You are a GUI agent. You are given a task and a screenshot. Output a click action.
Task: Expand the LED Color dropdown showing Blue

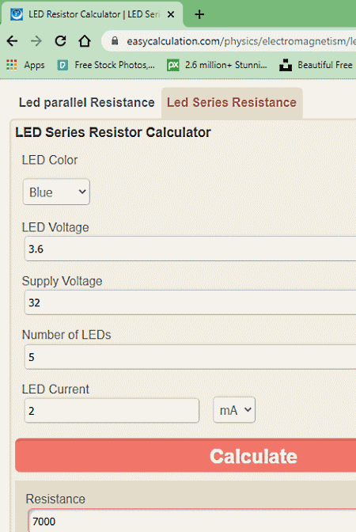point(56,192)
